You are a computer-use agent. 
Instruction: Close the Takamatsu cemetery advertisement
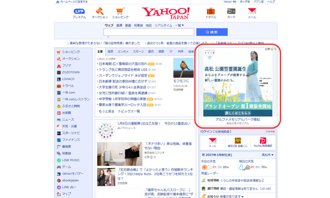coord(276,49)
